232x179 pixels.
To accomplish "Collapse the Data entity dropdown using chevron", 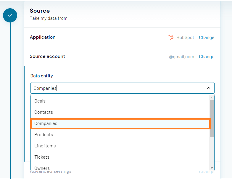I will [209, 88].
